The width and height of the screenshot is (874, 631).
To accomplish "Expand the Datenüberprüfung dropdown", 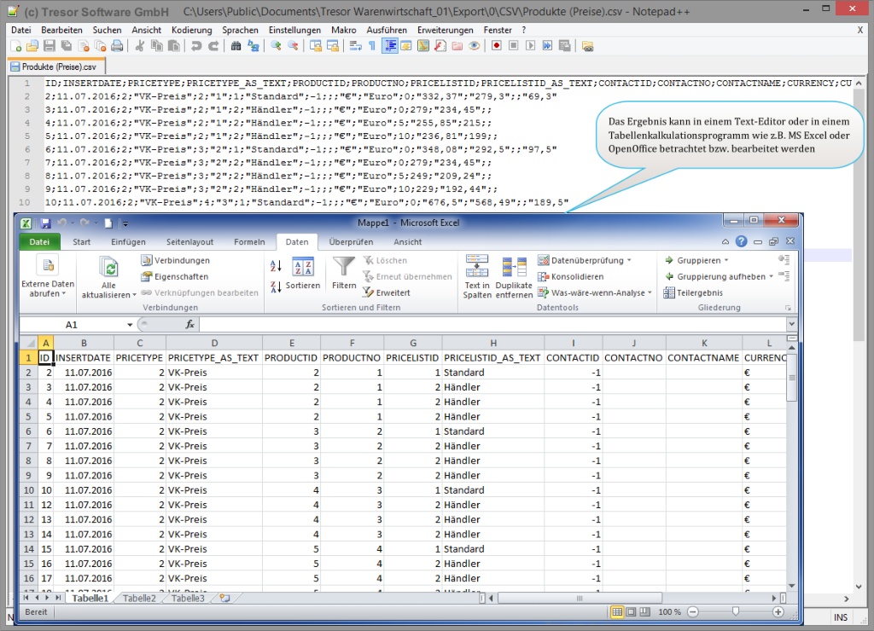I will click(x=629, y=260).
